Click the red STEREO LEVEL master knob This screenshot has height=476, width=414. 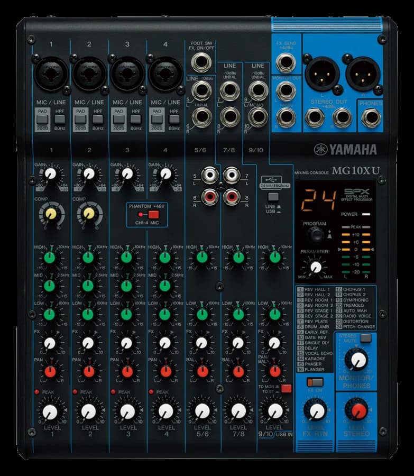tap(358, 410)
